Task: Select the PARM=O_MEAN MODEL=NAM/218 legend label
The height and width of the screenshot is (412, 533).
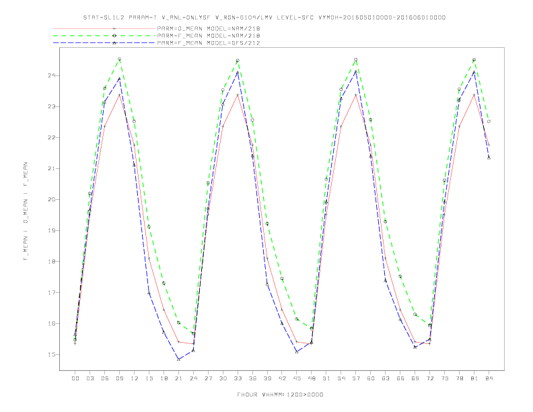Action: click(x=209, y=28)
